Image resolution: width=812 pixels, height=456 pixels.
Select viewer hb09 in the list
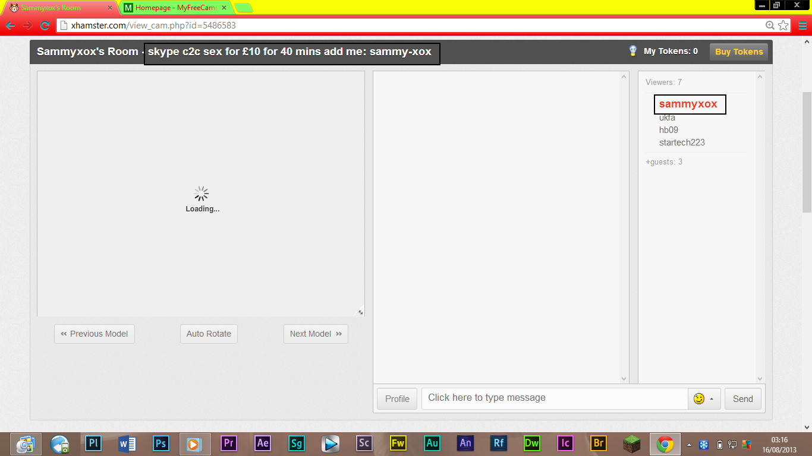tap(669, 130)
